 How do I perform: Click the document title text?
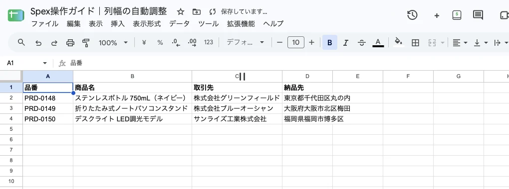(99, 11)
